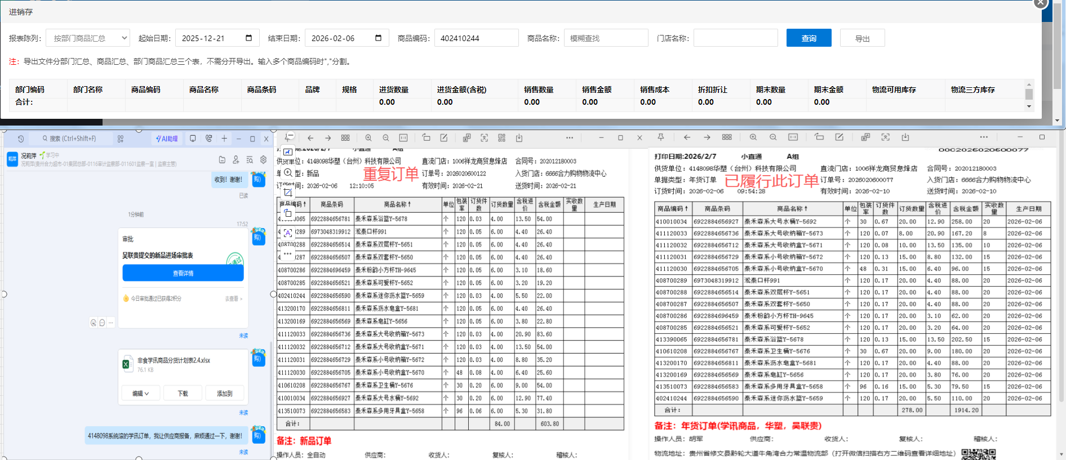Rotate the left image viewer picture
This screenshot has height=460, width=1066.
tap(426, 138)
